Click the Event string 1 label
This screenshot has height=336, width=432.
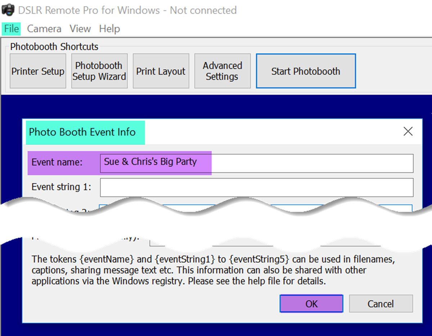pyautogui.click(x=61, y=187)
